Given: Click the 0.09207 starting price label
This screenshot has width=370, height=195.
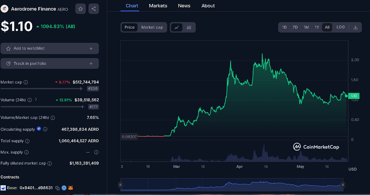Looking at the screenshot, I should click(x=129, y=137).
